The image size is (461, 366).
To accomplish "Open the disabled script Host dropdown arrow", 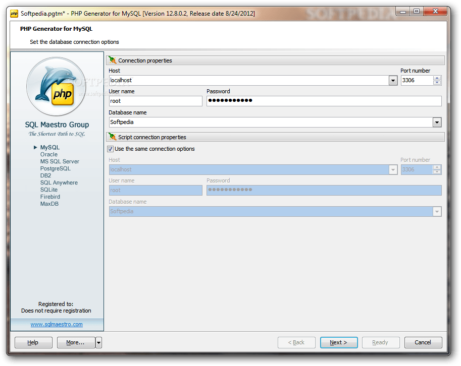I will [393, 170].
